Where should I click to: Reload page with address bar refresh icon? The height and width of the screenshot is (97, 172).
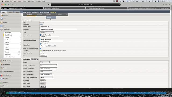pos(119,5)
